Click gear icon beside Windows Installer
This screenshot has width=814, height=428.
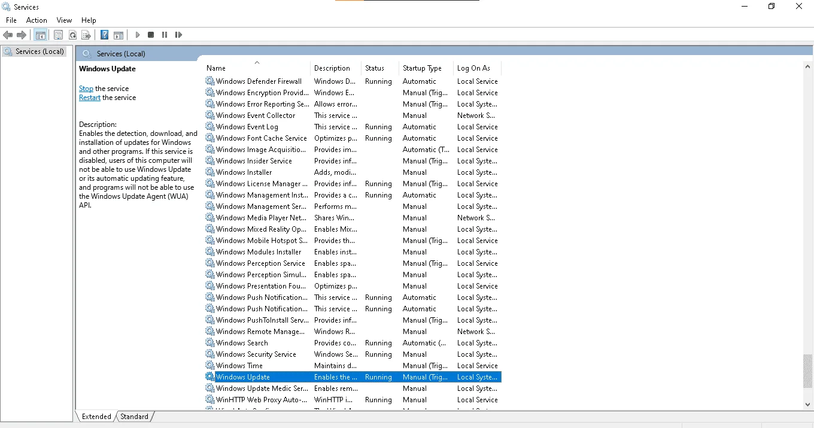(209, 172)
